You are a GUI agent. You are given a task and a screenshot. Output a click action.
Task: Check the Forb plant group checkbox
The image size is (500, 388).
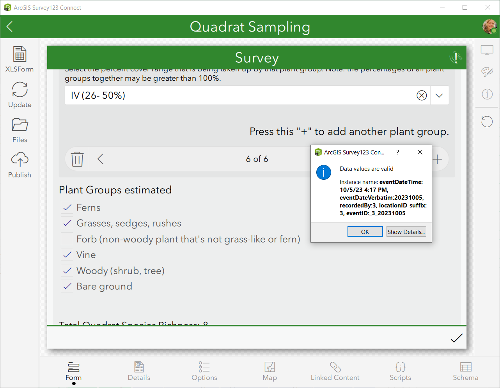pyautogui.click(x=67, y=239)
